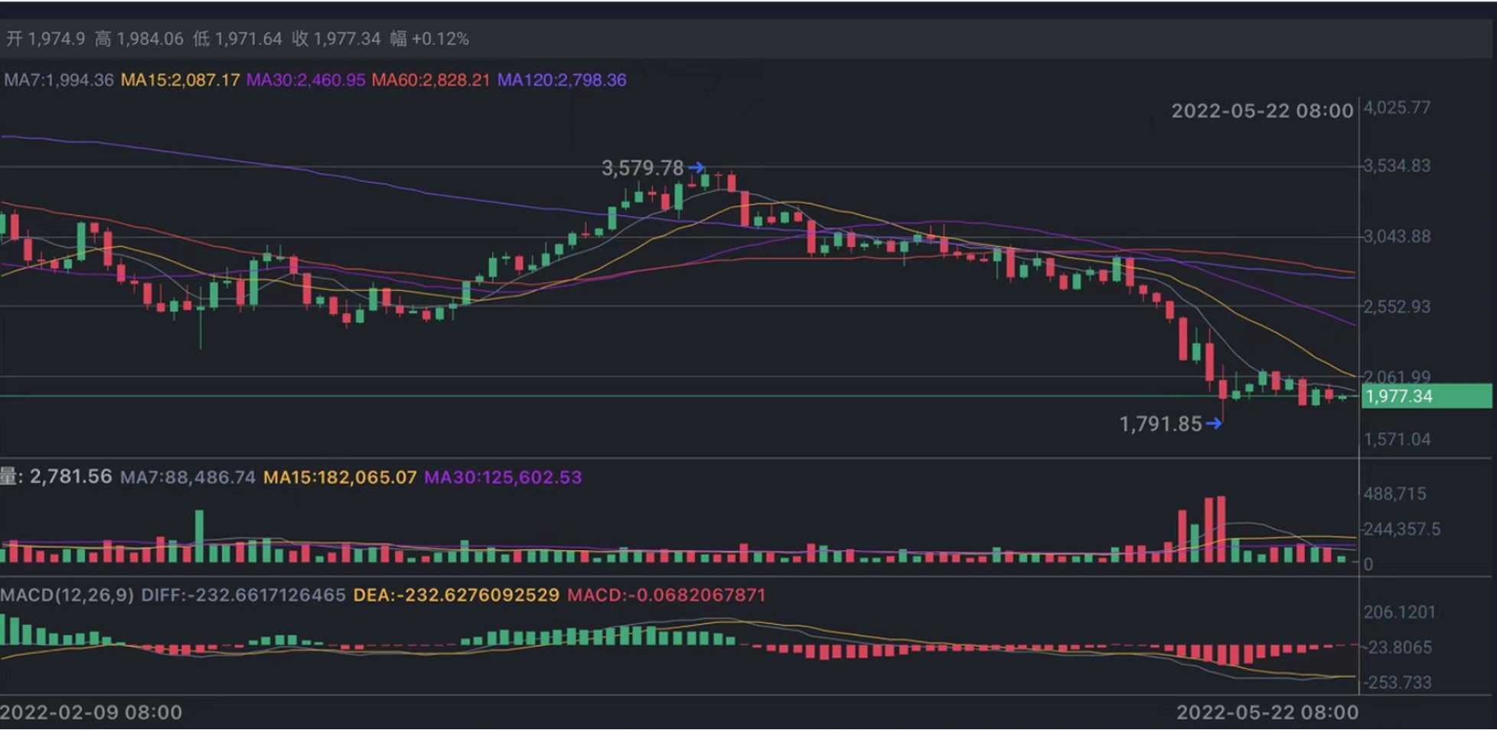Click the volume value "量: 2,781.56"
Screen dimensions: 1497x730
(57, 477)
